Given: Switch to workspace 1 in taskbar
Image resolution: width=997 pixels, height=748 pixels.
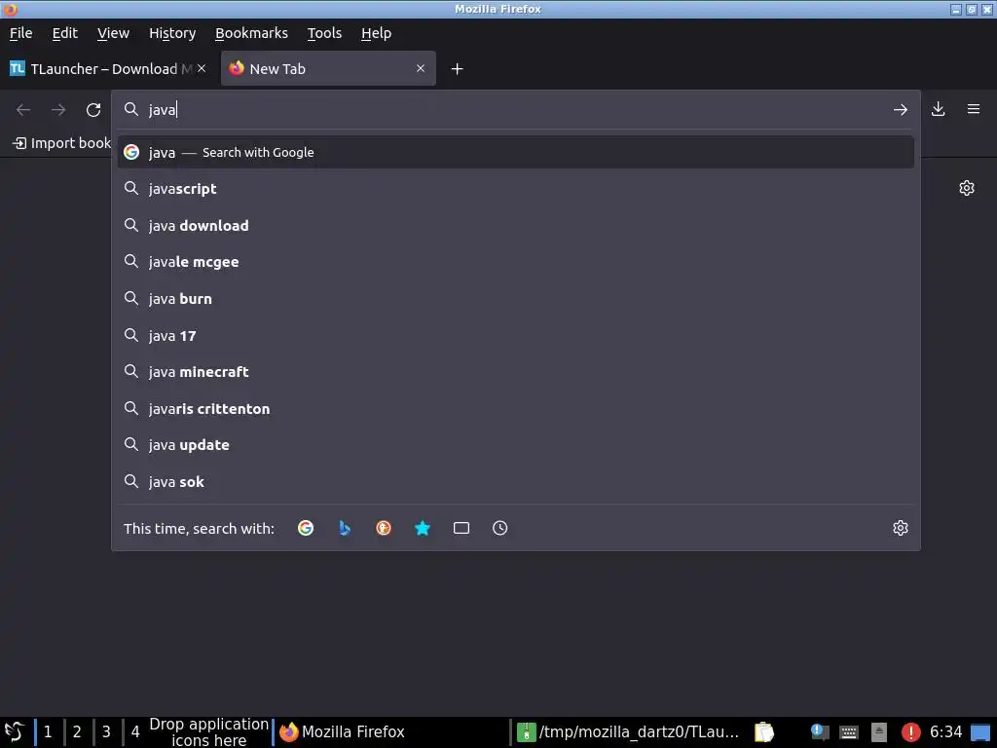Looking at the screenshot, I should [48, 732].
